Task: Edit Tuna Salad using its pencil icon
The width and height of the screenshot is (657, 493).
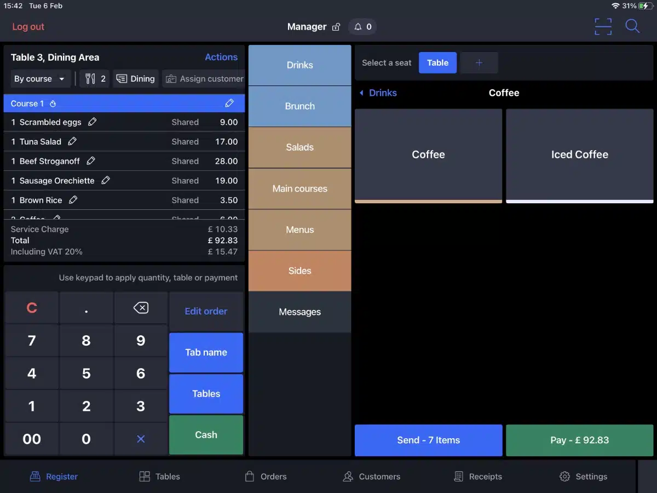Action: [x=73, y=141]
